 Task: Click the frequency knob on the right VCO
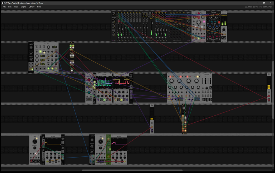coord(189,81)
